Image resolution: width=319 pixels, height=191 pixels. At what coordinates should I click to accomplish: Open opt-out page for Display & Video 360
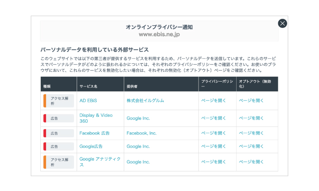pyautogui.click(x=251, y=118)
